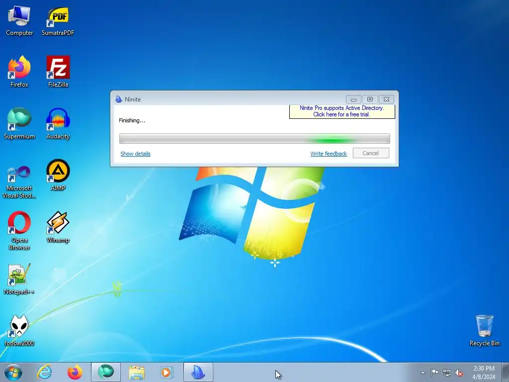Open Action Center flag in the tray
Viewport: 509px width, 382px height.
point(434,373)
